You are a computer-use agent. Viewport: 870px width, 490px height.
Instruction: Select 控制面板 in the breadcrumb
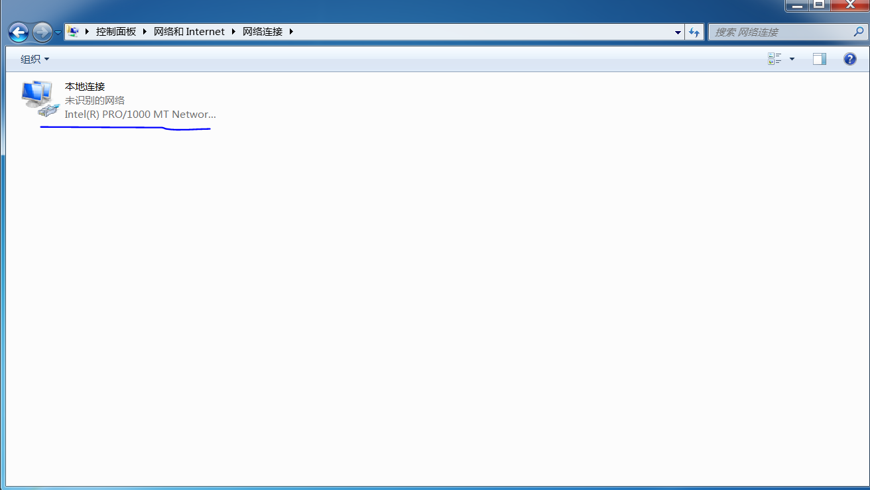[x=116, y=31]
